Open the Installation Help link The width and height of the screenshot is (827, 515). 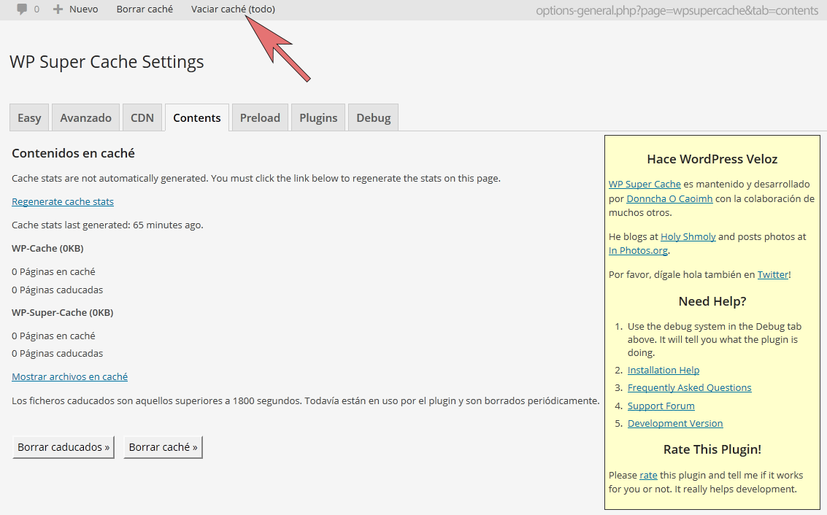663,370
